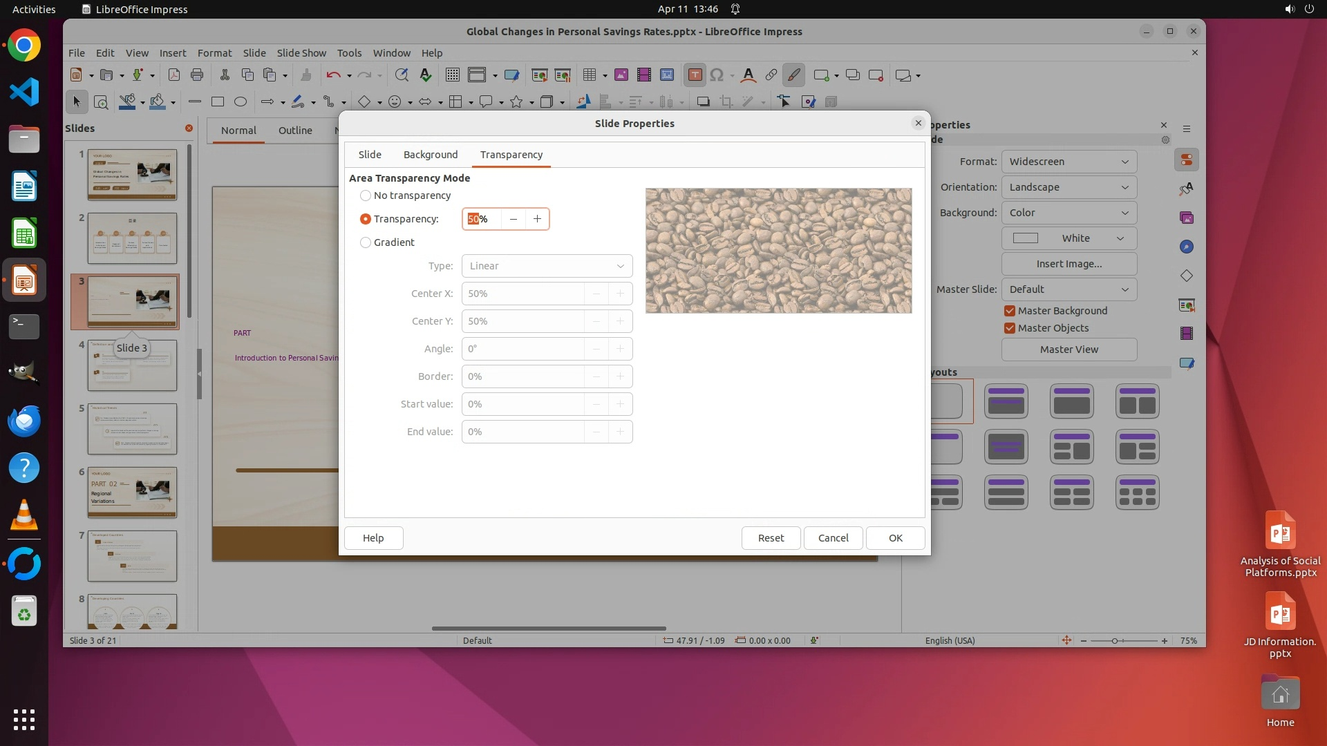Select the Rectangle shape tool
Image resolution: width=1327 pixels, height=746 pixels.
(x=218, y=102)
